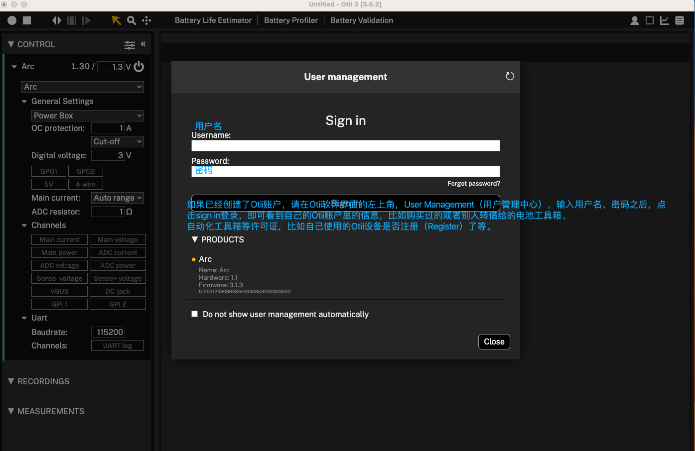The height and width of the screenshot is (451, 695).
Task: Toggle the Arc power button
Action: tap(139, 67)
